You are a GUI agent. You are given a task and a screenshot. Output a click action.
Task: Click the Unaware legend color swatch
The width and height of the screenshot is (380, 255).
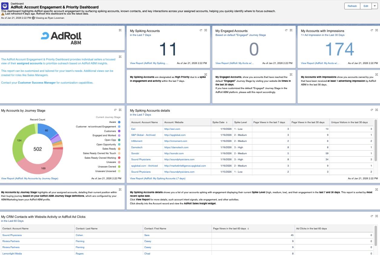click(119, 162)
